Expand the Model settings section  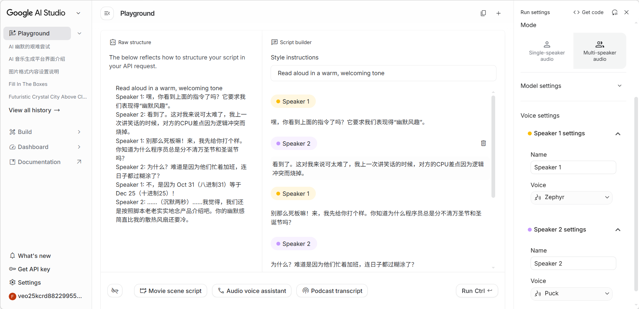click(x=573, y=86)
